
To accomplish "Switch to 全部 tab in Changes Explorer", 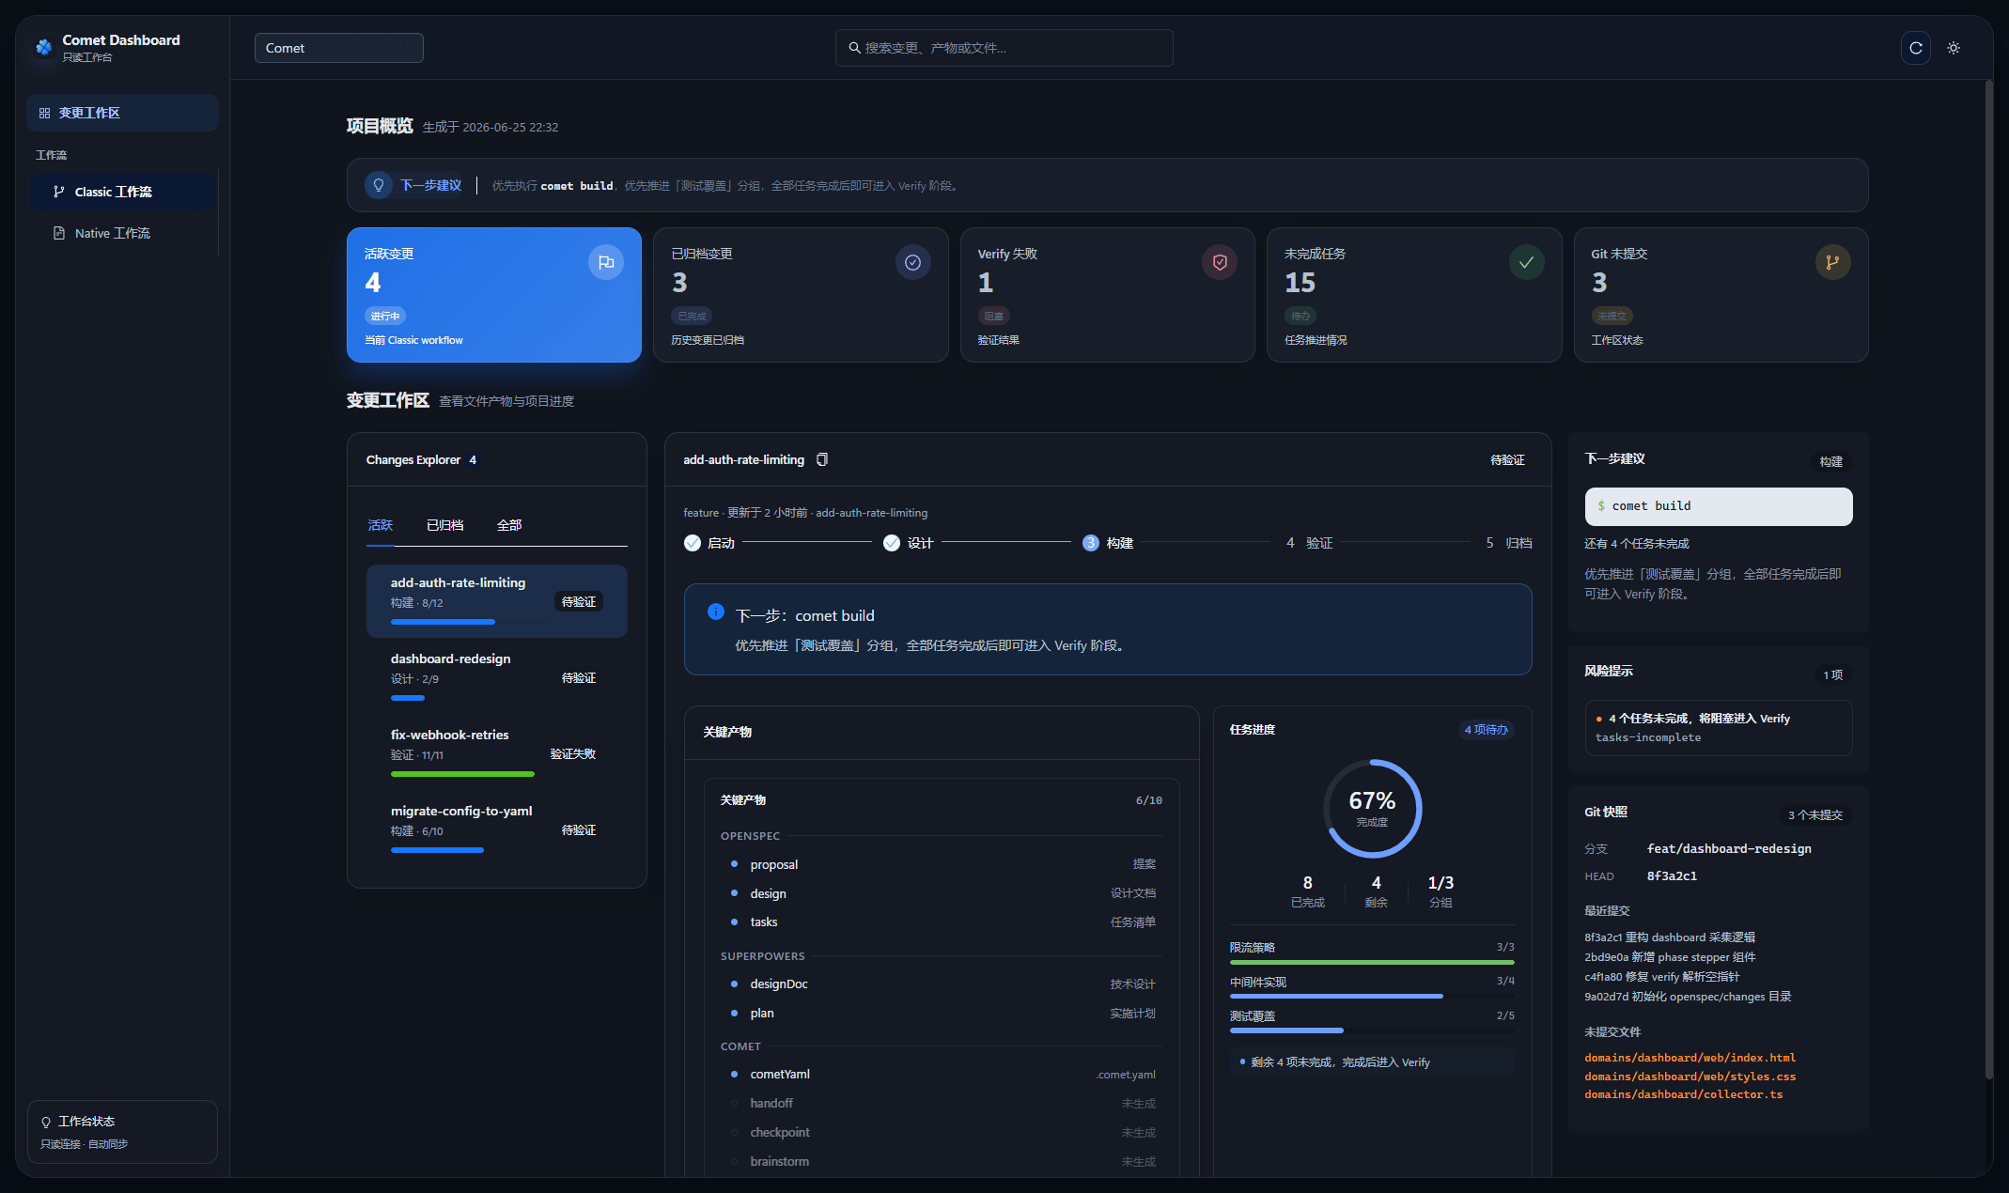I will (508, 525).
